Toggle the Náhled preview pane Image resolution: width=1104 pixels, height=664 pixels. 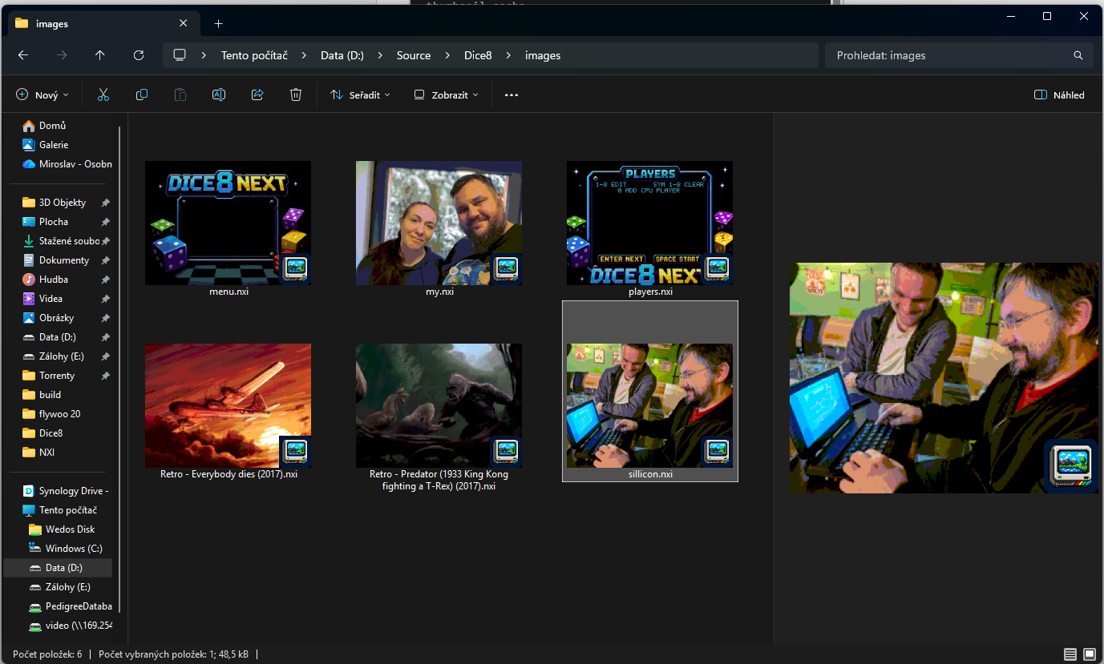pyautogui.click(x=1059, y=95)
